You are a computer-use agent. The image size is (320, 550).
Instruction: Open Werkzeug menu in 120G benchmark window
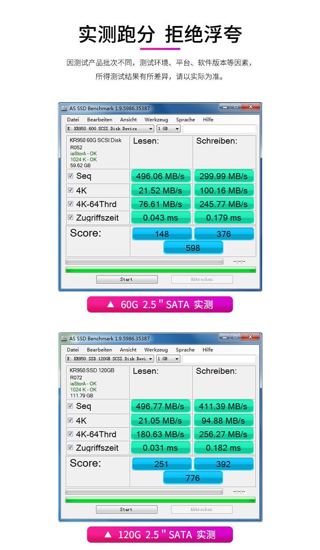(156, 350)
